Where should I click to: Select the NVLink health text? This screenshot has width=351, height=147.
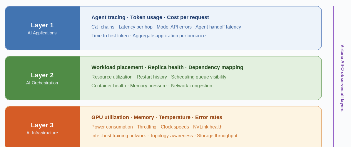(x=208, y=127)
